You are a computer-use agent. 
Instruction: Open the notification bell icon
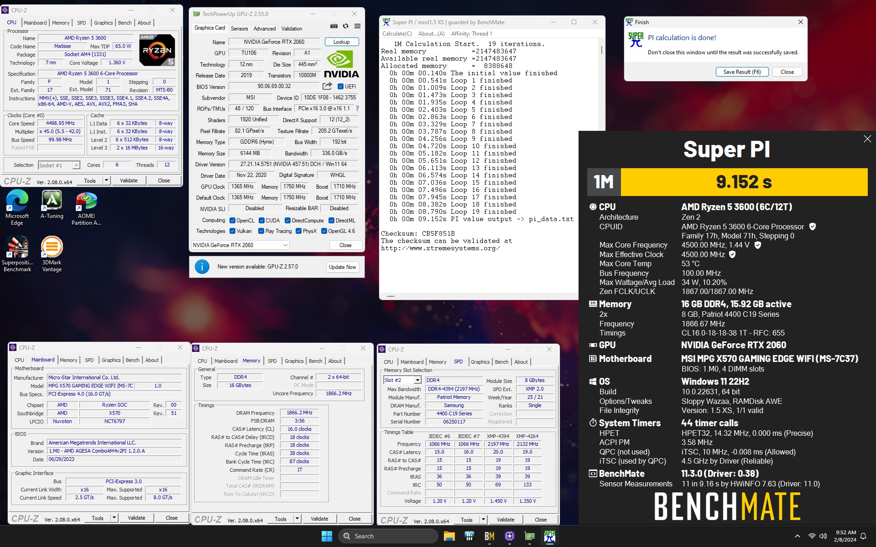tap(863, 536)
